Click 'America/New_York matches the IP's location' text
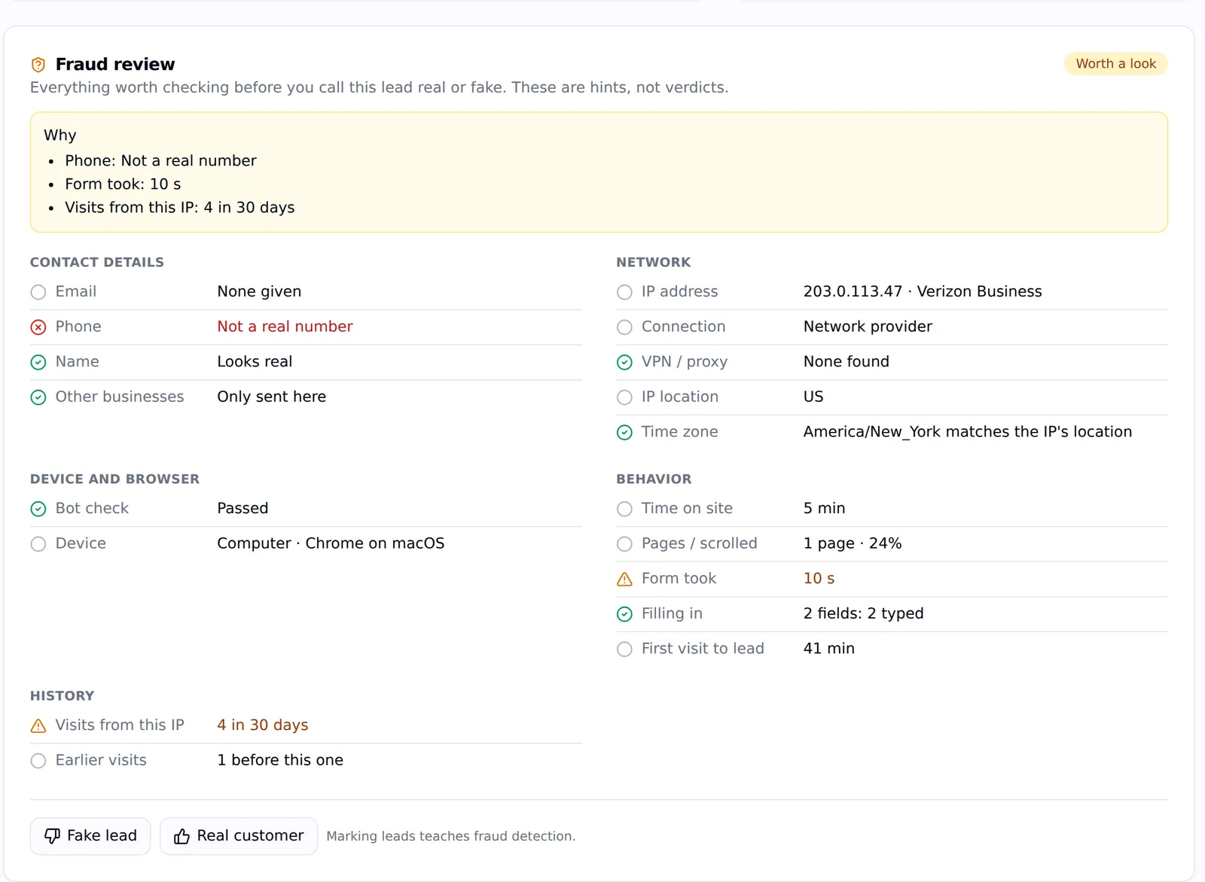 tap(967, 431)
